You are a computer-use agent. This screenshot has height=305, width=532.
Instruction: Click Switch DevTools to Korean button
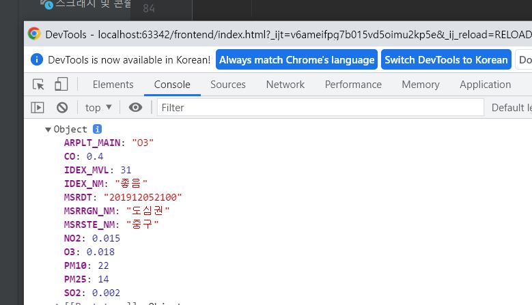446,59
